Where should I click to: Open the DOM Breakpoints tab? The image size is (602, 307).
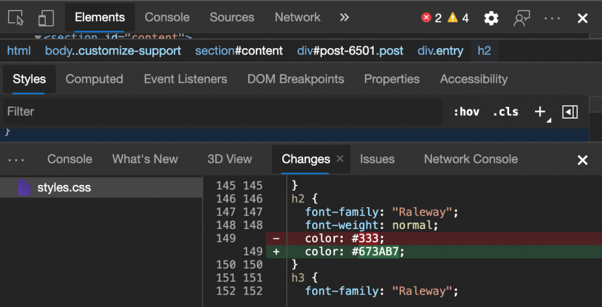coord(296,79)
